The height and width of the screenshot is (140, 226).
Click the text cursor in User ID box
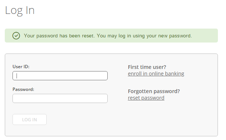[x=17, y=76]
